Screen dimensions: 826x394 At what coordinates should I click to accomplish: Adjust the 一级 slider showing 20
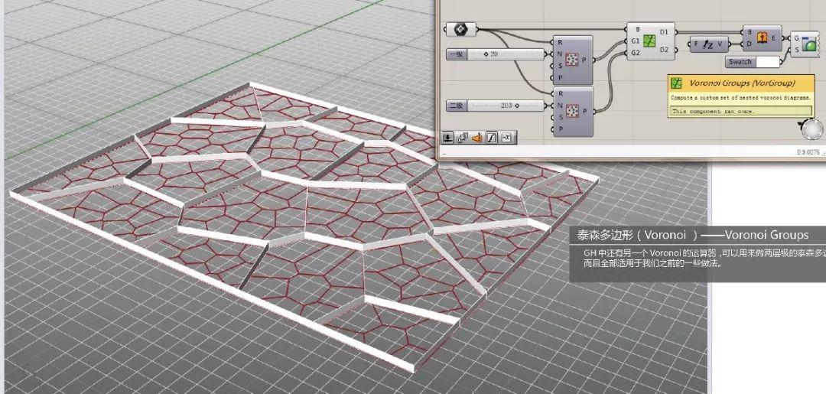(506, 54)
